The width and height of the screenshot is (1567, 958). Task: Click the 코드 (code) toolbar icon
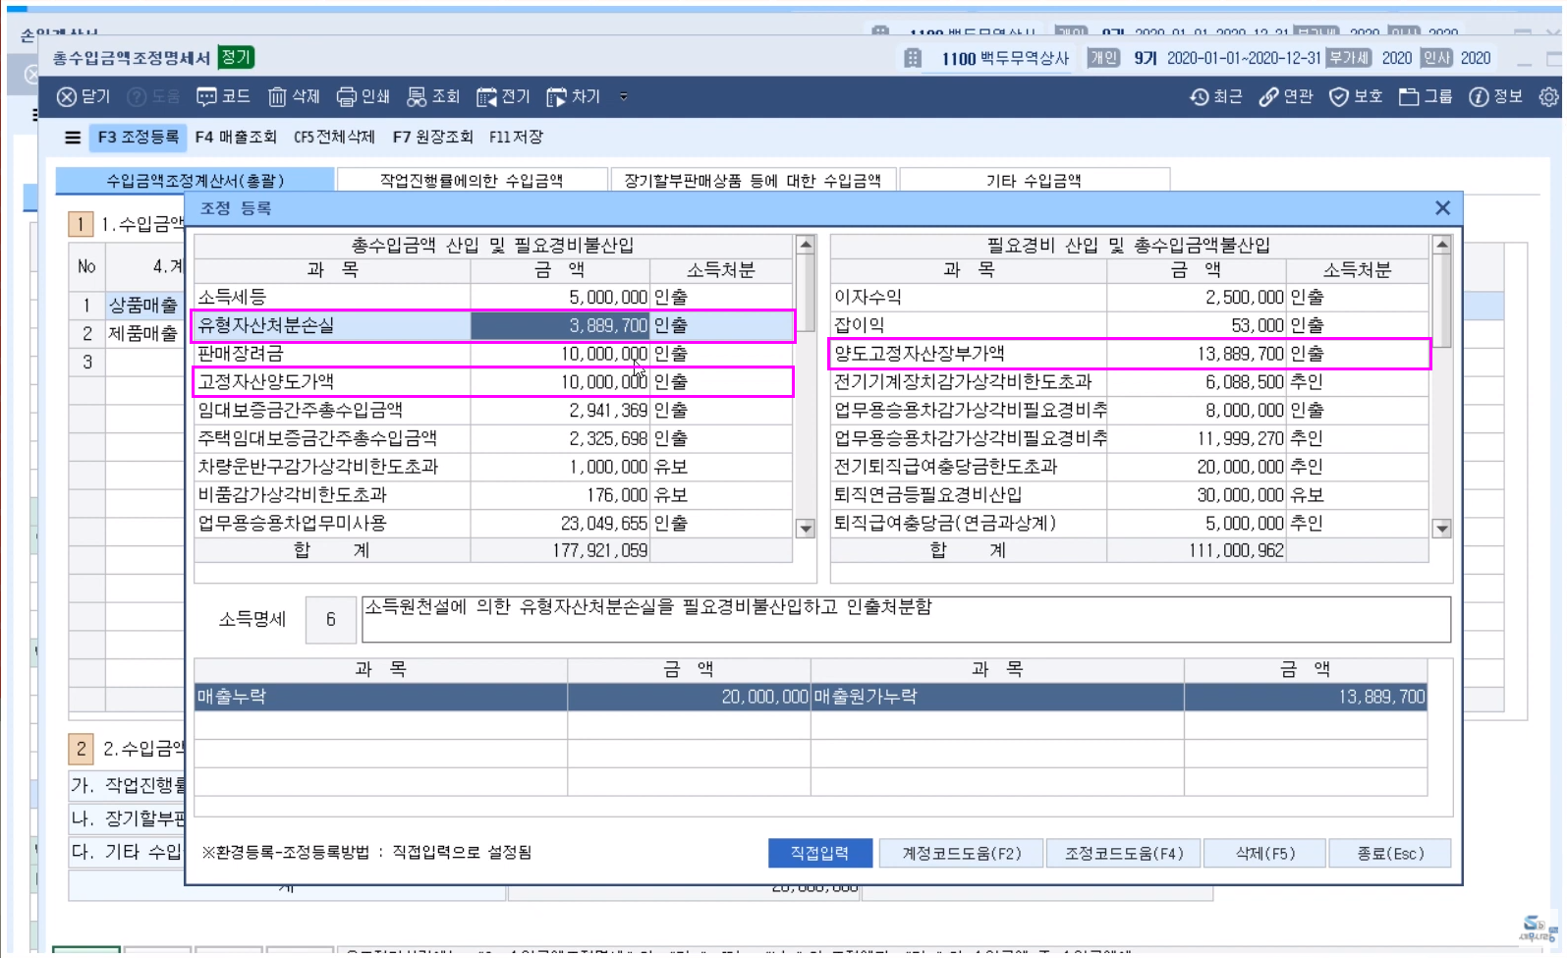click(207, 96)
